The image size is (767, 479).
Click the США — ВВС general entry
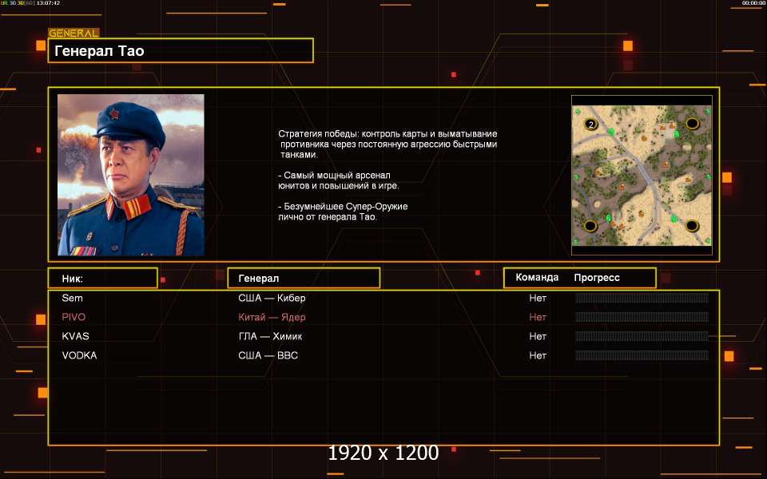tap(268, 355)
